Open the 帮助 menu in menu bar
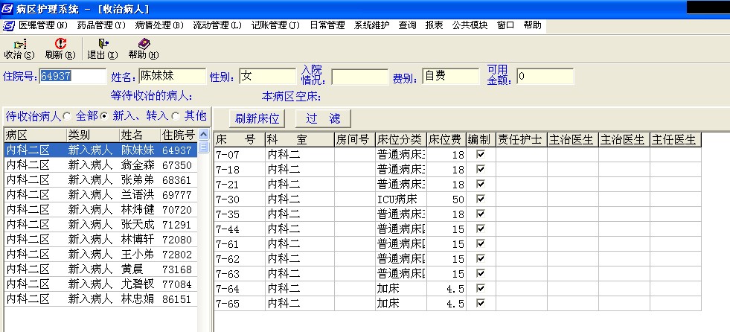 coord(532,25)
